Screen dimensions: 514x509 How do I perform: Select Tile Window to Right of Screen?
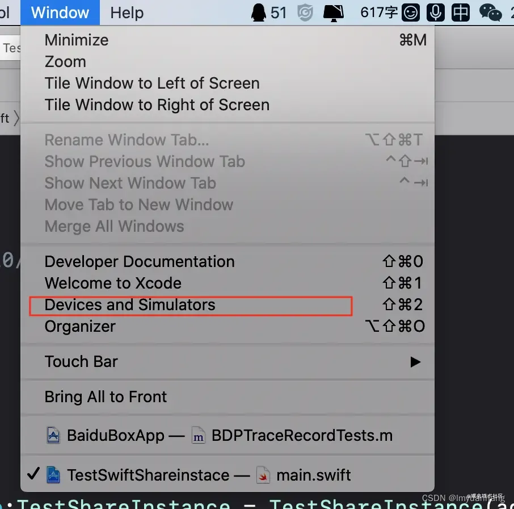coord(227,105)
